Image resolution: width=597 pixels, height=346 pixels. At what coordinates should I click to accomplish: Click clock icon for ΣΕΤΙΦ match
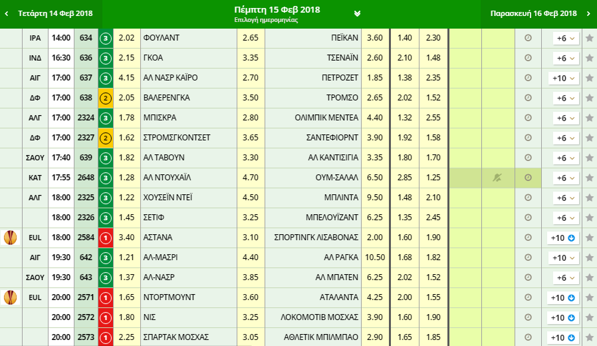[529, 218]
